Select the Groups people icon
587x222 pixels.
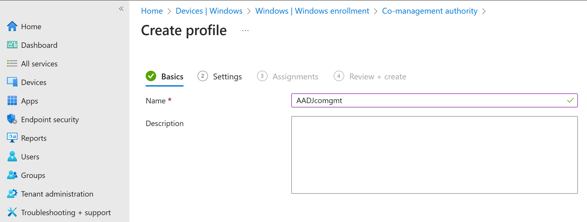point(12,175)
